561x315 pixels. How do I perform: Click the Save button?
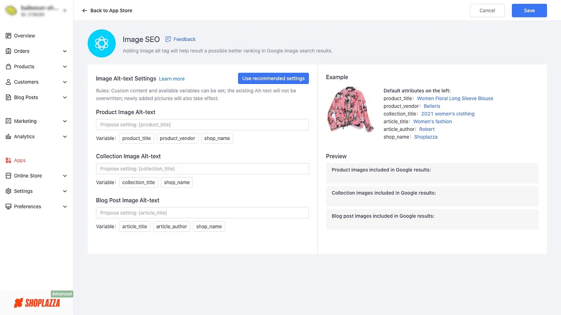click(x=529, y=10)
